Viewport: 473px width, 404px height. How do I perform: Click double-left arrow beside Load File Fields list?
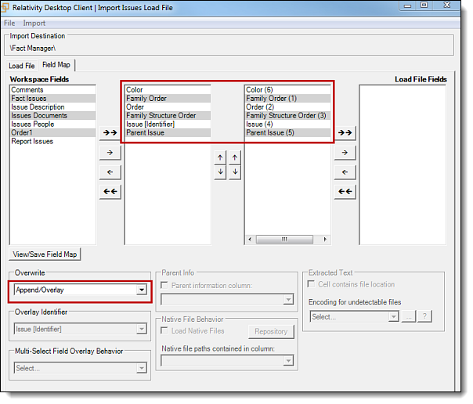[345, 191]
